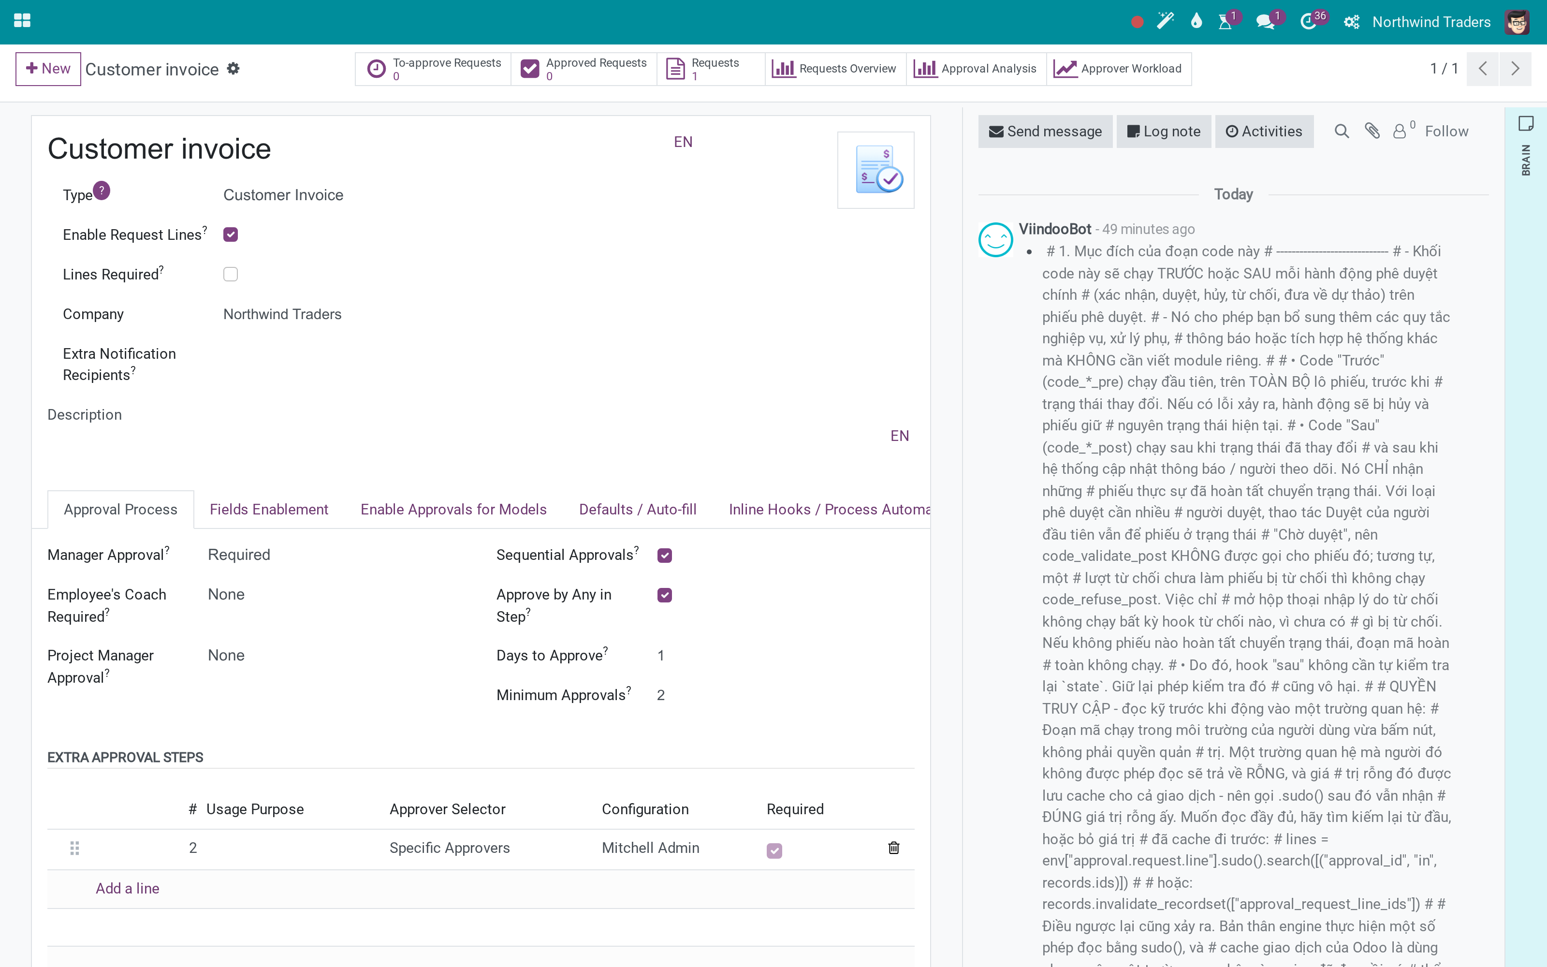Open Approval Analysis report
The image size is (1547, 967).
(x=976, y=69)
